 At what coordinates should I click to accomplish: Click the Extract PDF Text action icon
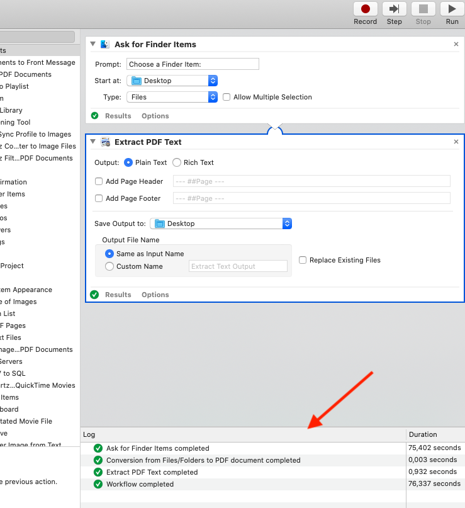pyautogui.click(x=106, y=142)
